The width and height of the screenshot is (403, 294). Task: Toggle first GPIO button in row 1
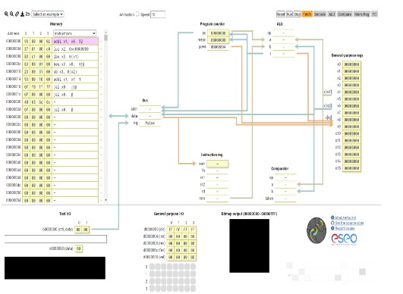pos(152,274)
